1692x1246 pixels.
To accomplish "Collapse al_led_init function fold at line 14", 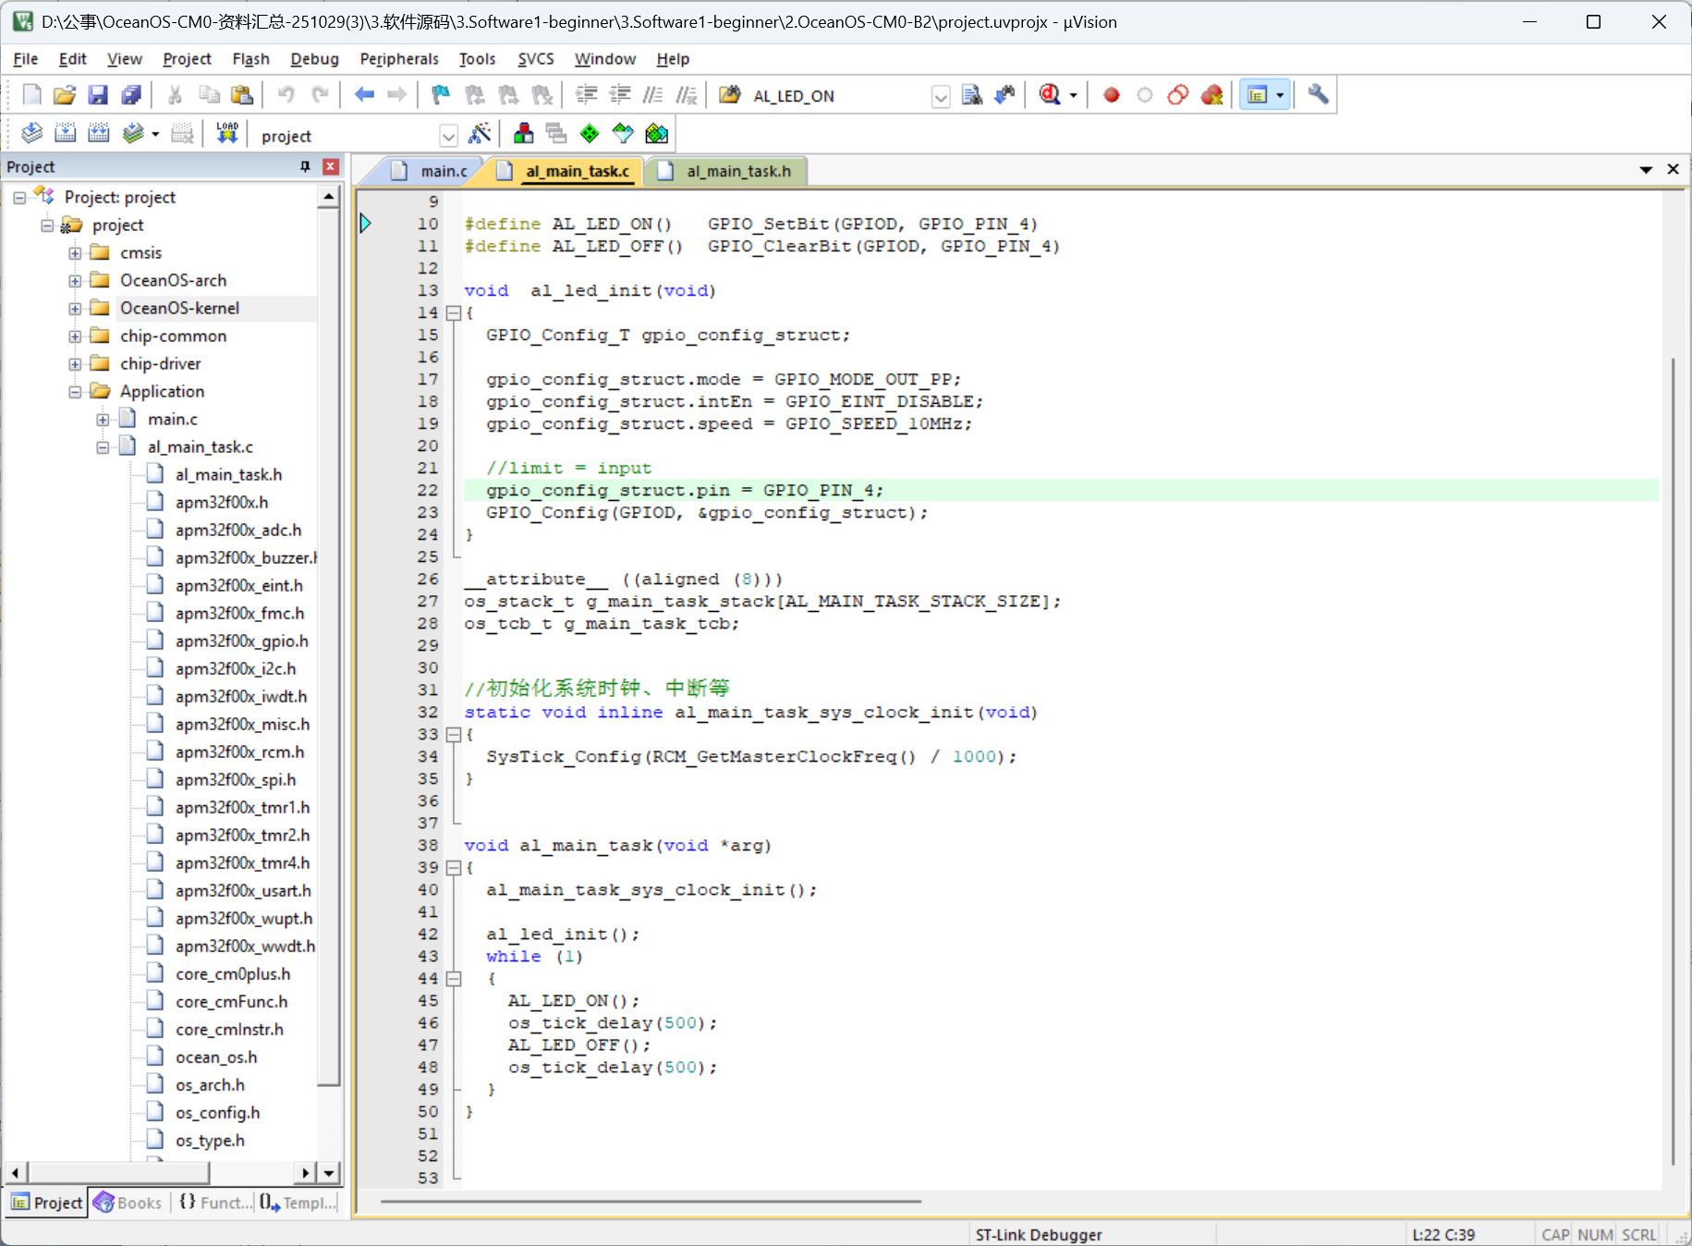I will click(453, 313).
